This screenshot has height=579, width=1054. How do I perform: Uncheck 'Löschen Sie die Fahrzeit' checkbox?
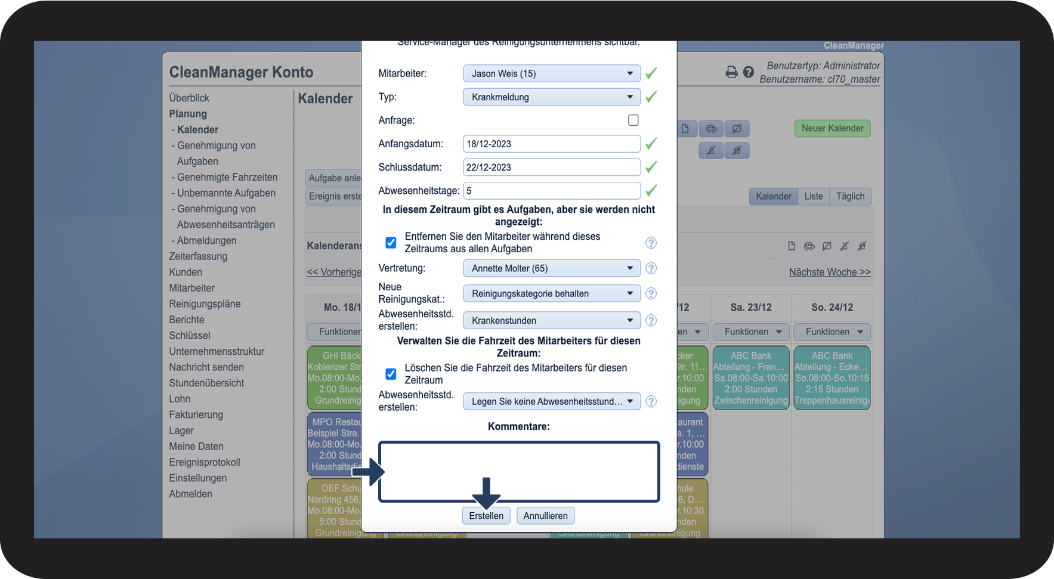click(391, 374)
